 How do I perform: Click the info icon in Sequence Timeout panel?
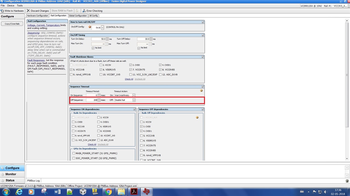pos(201,91)
